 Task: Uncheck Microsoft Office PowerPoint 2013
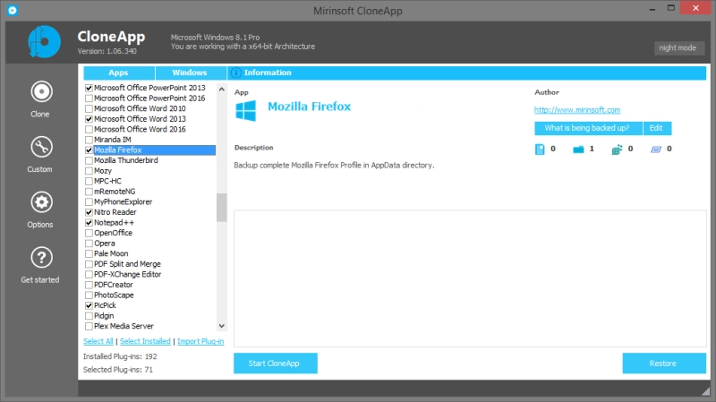click(x=89, y=88)
